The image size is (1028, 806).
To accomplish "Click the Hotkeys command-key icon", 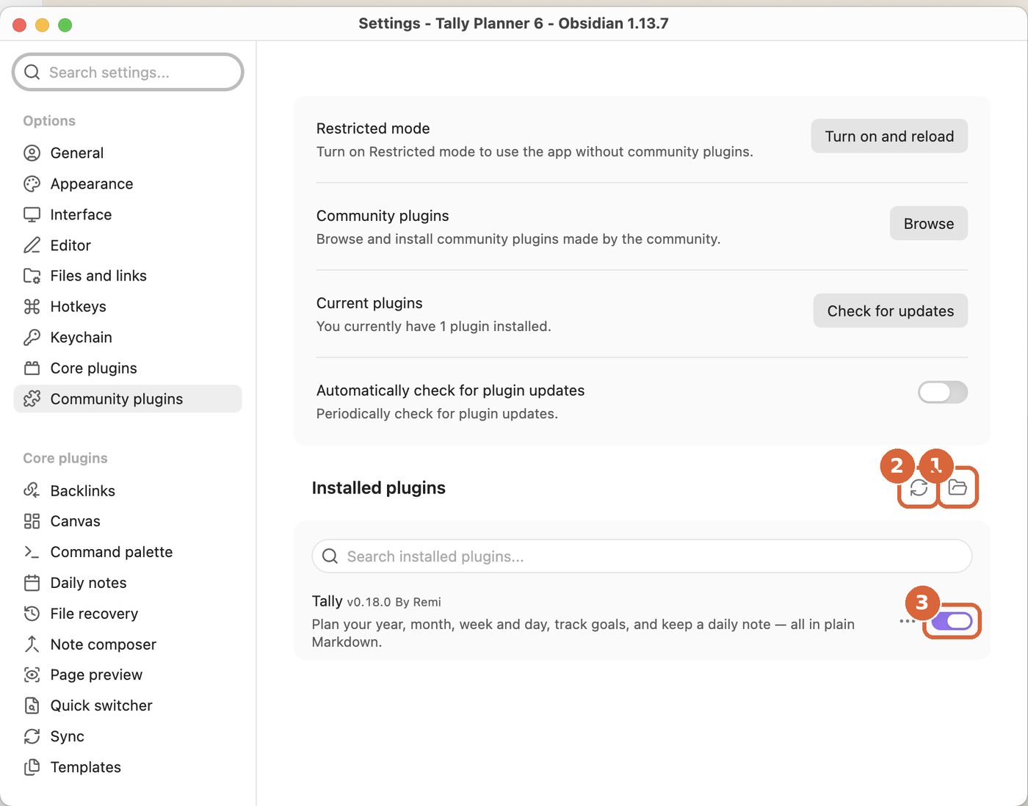I will (x=32, y=307).
